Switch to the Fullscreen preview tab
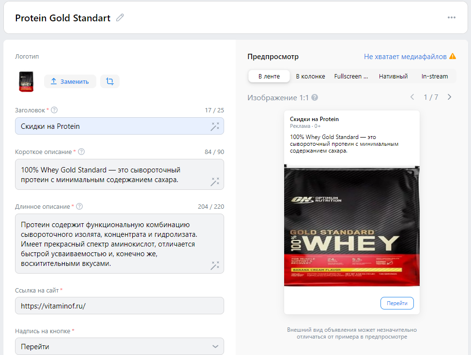This screenshot has height=355, width=471. (351, 77)
